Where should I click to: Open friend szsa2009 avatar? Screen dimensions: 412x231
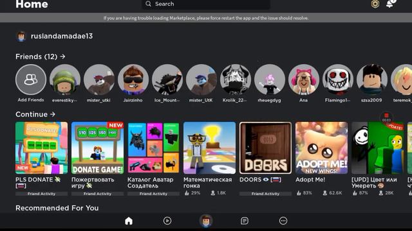click(x=372, y=80)
